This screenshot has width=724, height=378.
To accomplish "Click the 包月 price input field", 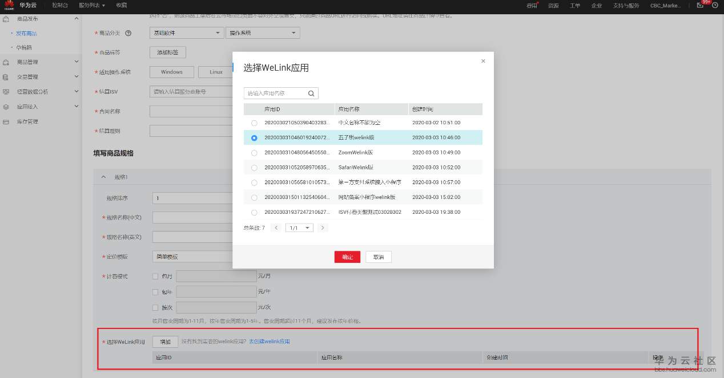I will tap(216, 276).
